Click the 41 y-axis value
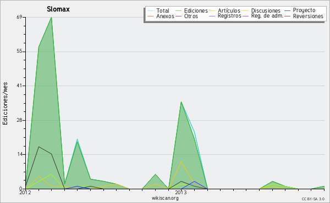 (x=20, y=86)
